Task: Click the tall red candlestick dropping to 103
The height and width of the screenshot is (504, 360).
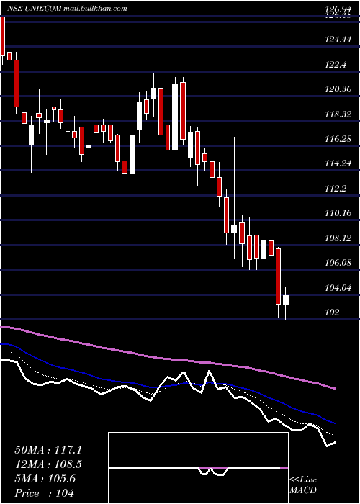Action: coord(278,276)
